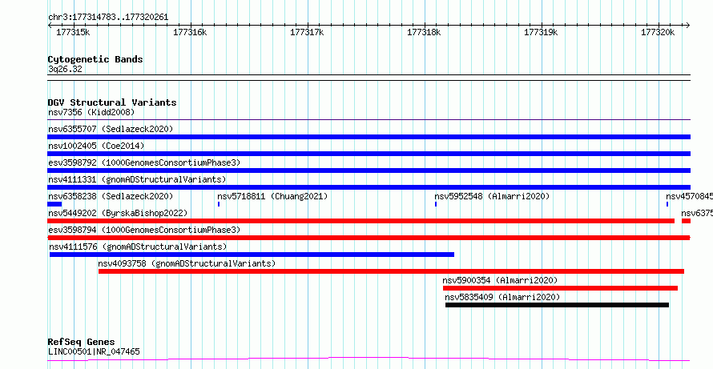Viewport: 713px width, 369px height.
Task: Click the truncated nsv4570845 variant label
Action: (x=689, y=196)
